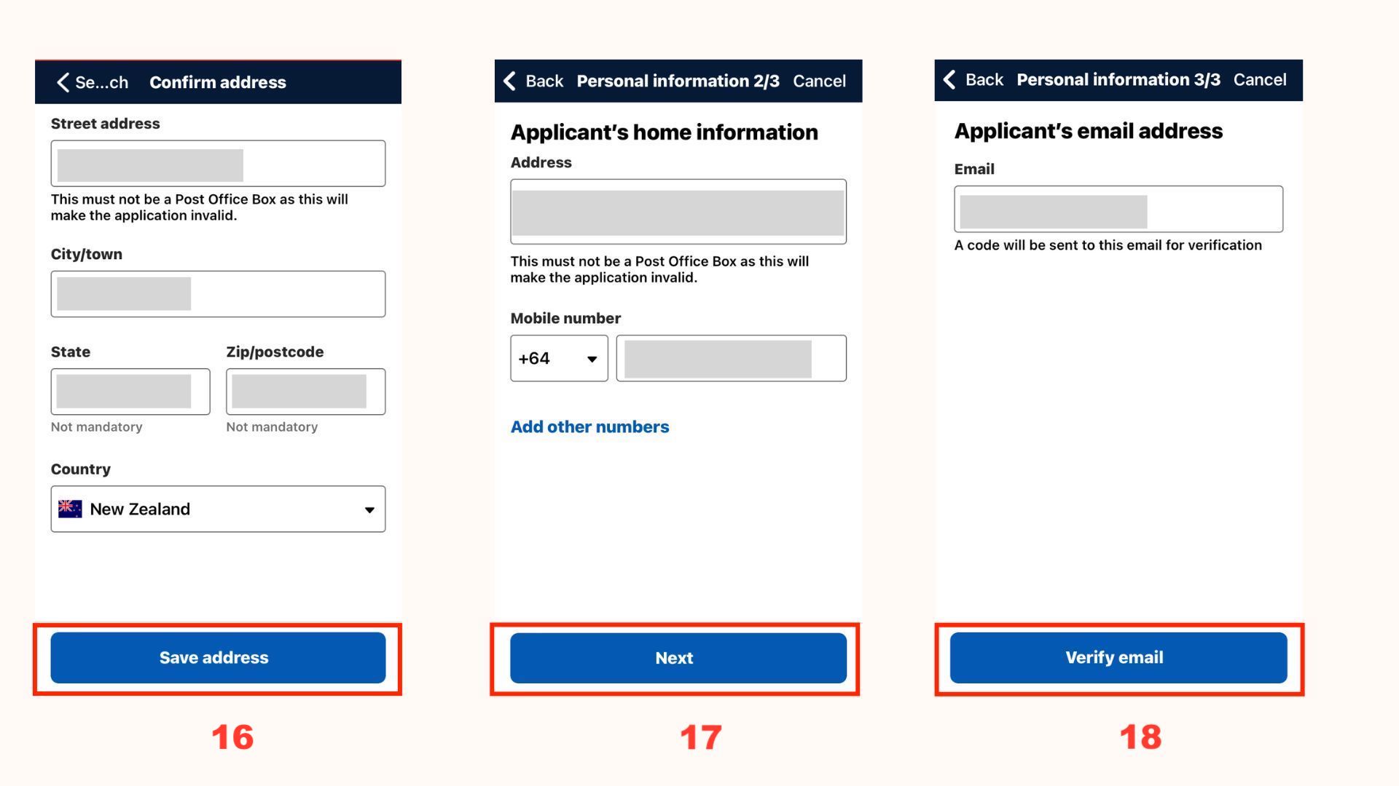
Task: Click the applicant's home Address field
Action: [678, 212]
